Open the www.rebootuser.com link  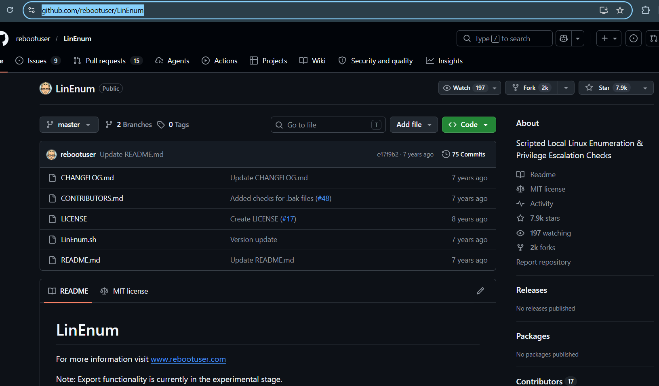tap(188, 359)
